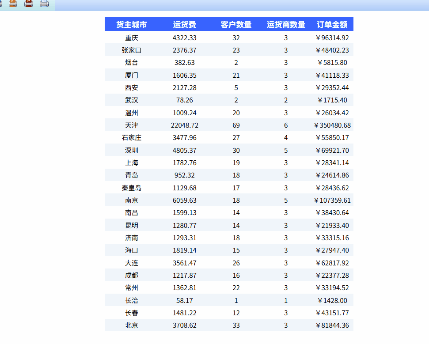Viewport: 429px width, 344px height.
Task: Select order amount ￥5815.80
Action: coord(332,63)
